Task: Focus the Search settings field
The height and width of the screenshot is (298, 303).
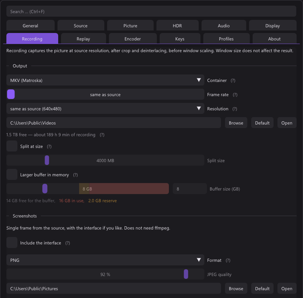Action: coord(151,11)
